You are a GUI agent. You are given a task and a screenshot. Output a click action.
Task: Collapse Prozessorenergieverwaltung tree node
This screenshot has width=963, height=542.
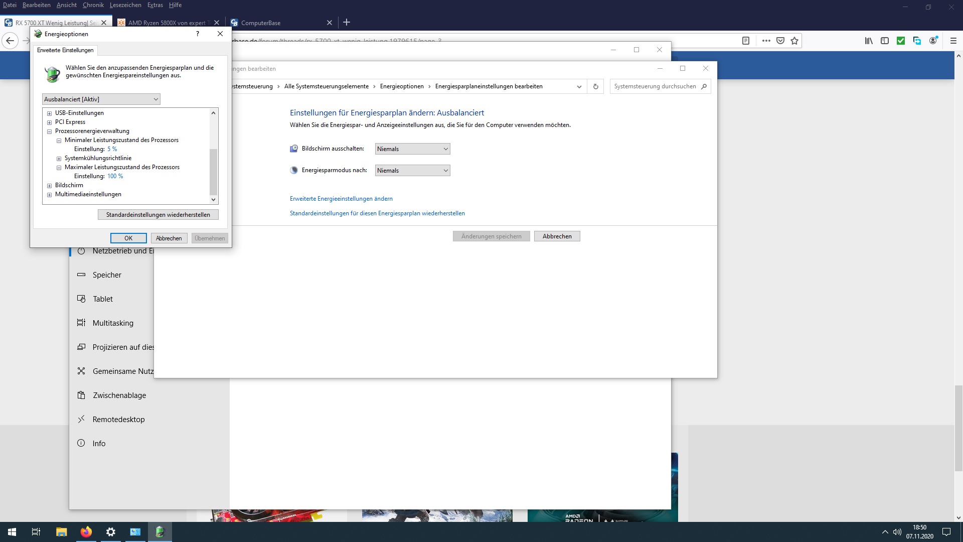coord(49,131)
